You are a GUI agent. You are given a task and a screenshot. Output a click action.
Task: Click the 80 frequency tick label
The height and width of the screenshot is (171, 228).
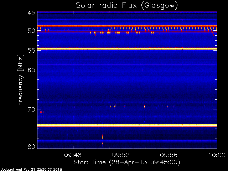[x=31, y=146]
